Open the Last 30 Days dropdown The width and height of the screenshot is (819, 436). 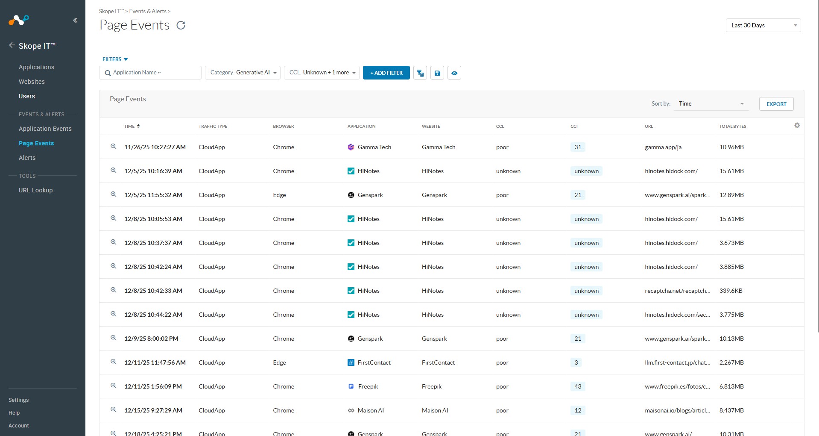coord(763,26)
